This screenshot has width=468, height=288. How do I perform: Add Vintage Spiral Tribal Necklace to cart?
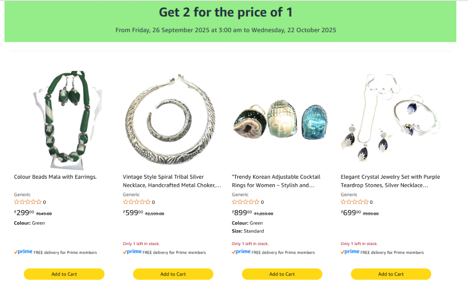coord(173,274)
